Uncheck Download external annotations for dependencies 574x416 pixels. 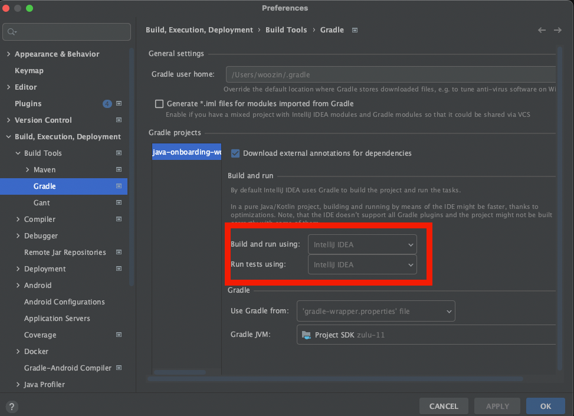pyautogui.click(x=235, y=153)
